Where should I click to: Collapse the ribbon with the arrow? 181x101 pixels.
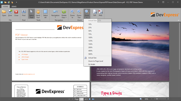pos(178,20)
